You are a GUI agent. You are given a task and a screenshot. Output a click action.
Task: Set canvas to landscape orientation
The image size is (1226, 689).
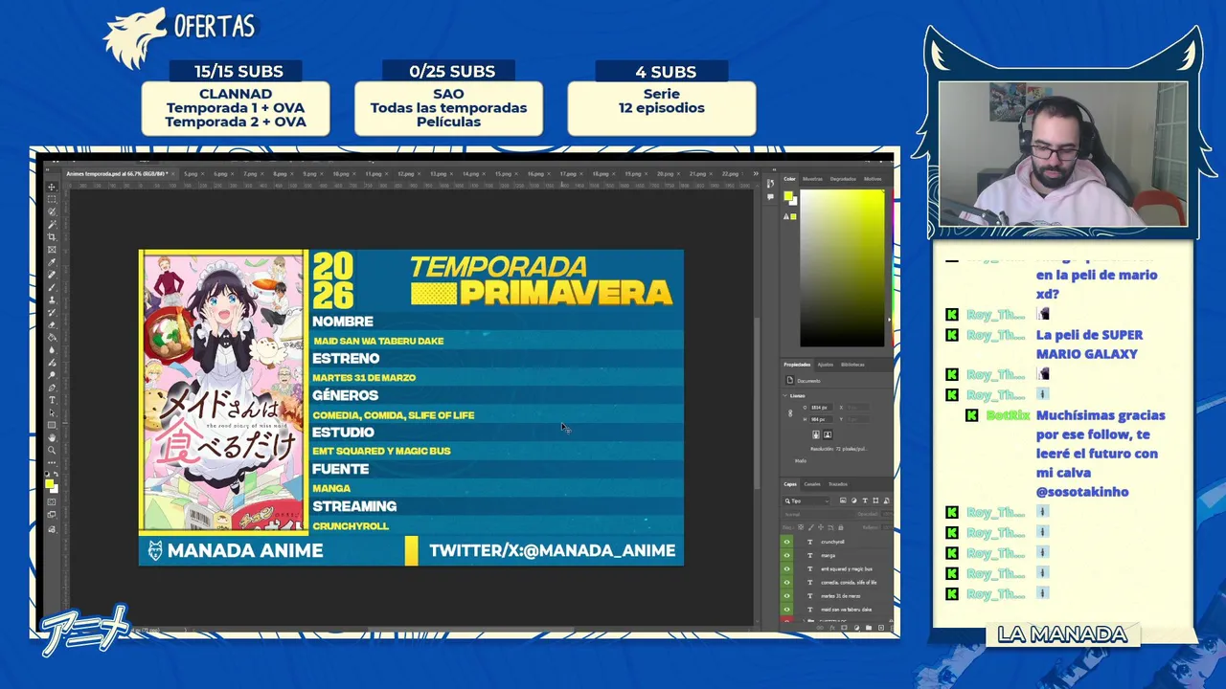point(828,434)
